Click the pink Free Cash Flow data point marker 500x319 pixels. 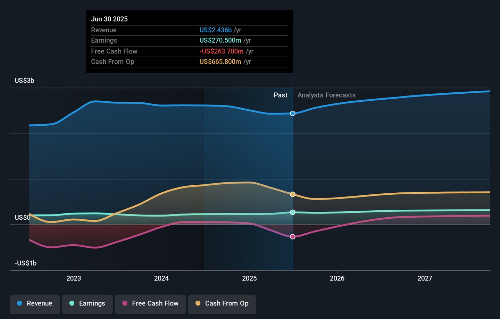(293, 237)
